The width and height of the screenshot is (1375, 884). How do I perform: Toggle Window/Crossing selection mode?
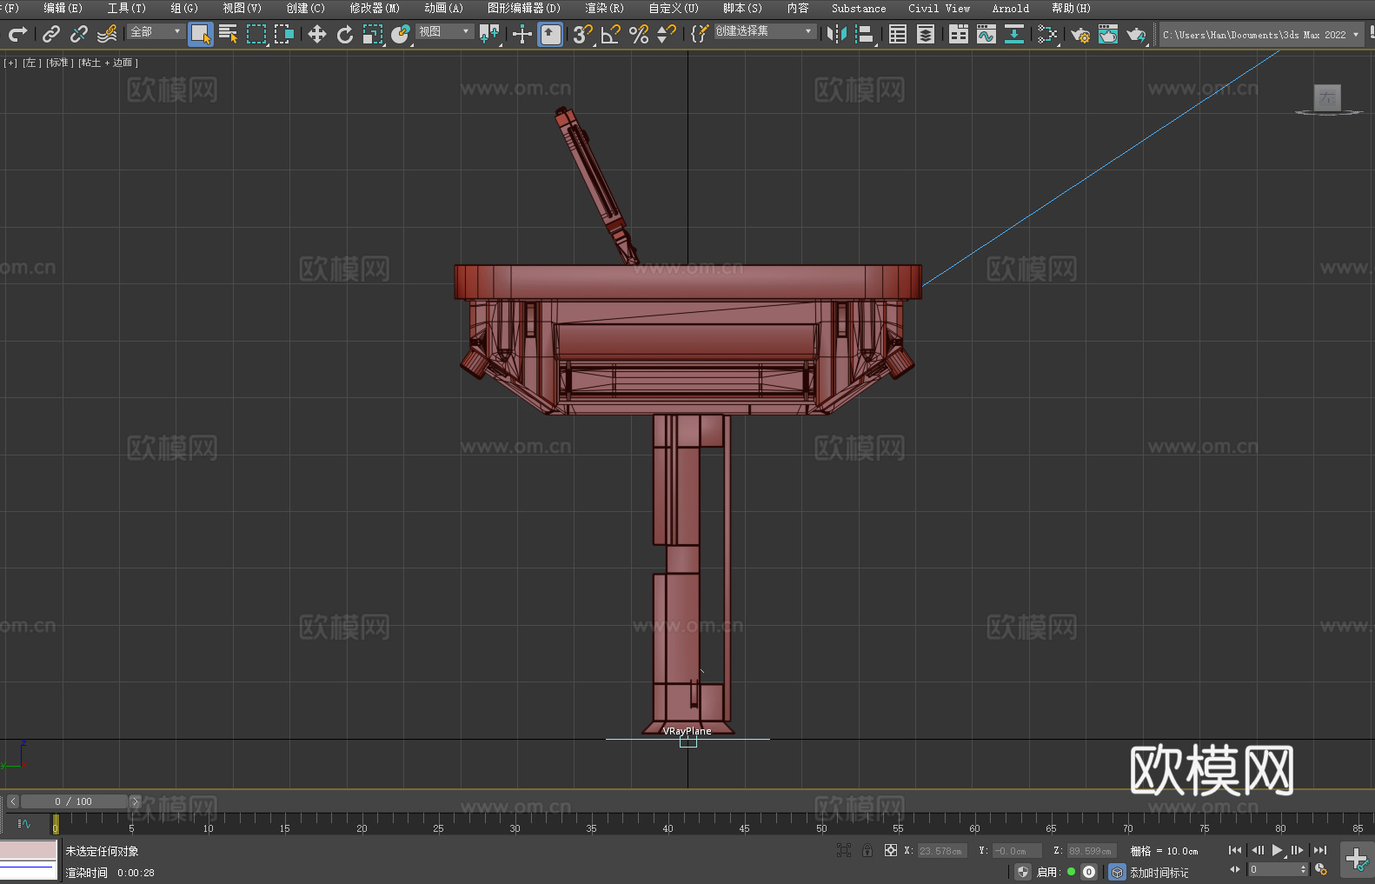point(284,34)
